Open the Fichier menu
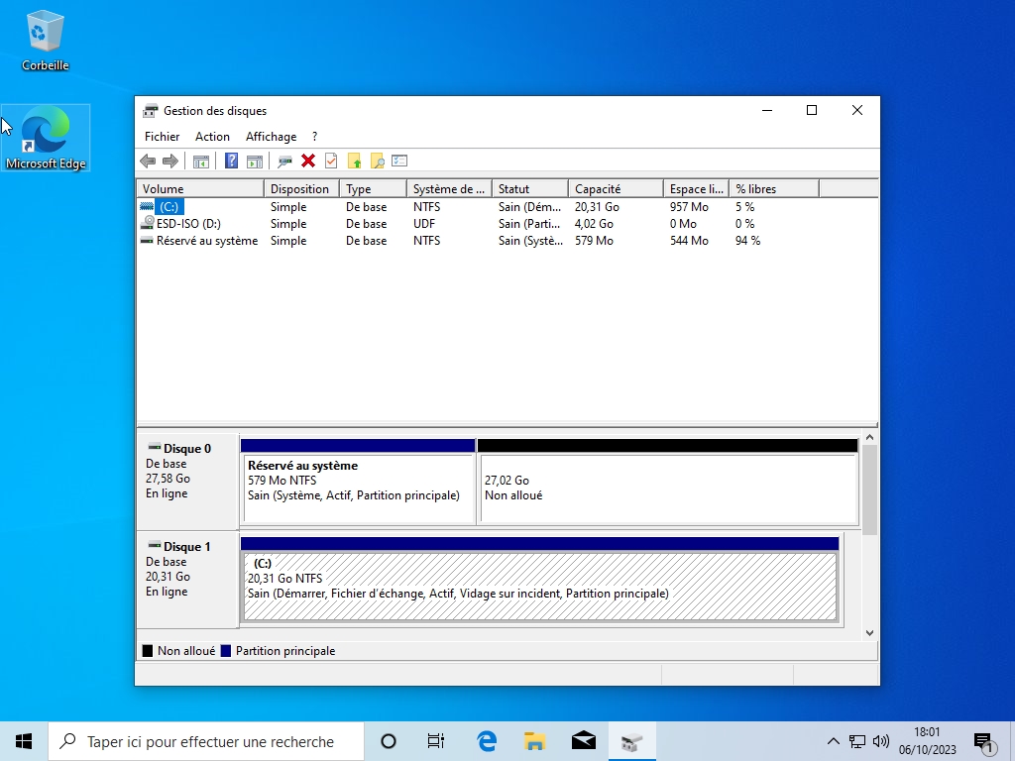The image size is (1015, 761). coord(162,137)
